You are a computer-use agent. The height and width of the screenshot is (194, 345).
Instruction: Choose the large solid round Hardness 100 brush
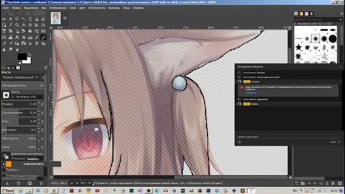coord(333,39)
